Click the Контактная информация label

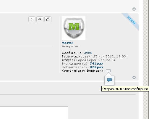pyautogui.click(x=83, y=71)
